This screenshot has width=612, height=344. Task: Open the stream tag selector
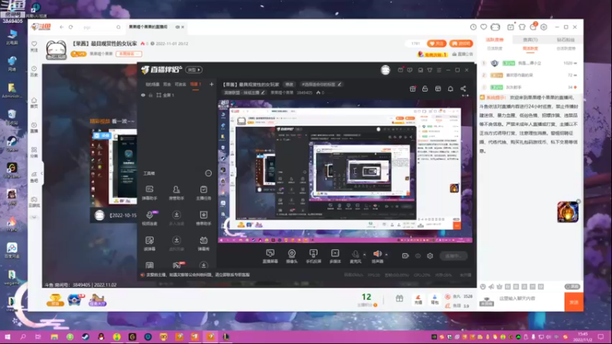[x=321, y=84]
